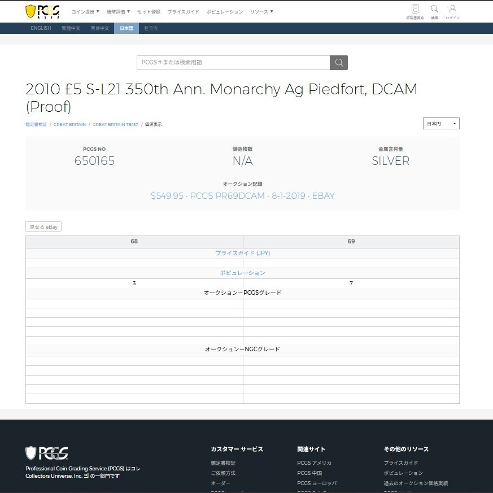Viewport: 493px width, 493px height.
Task: Click the GREAT BRITAIN breadcrumb link
Action: [69, 124]
